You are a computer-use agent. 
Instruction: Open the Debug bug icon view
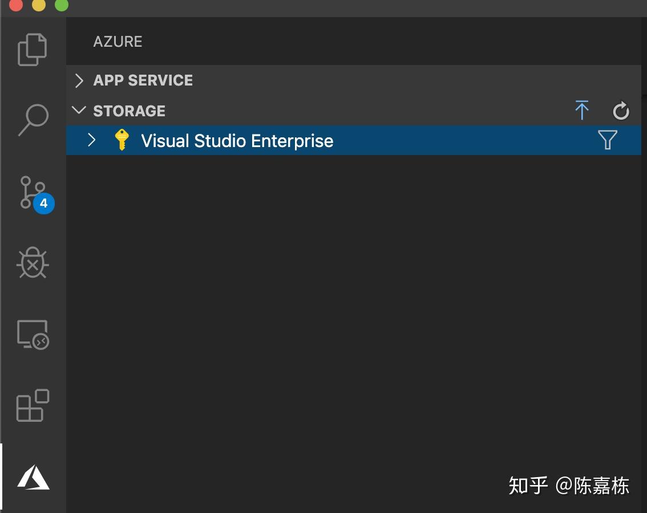(x=33, y=263)
